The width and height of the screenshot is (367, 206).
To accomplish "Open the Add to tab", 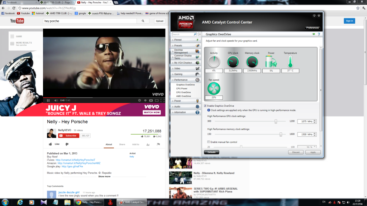I will coord(135,144).
